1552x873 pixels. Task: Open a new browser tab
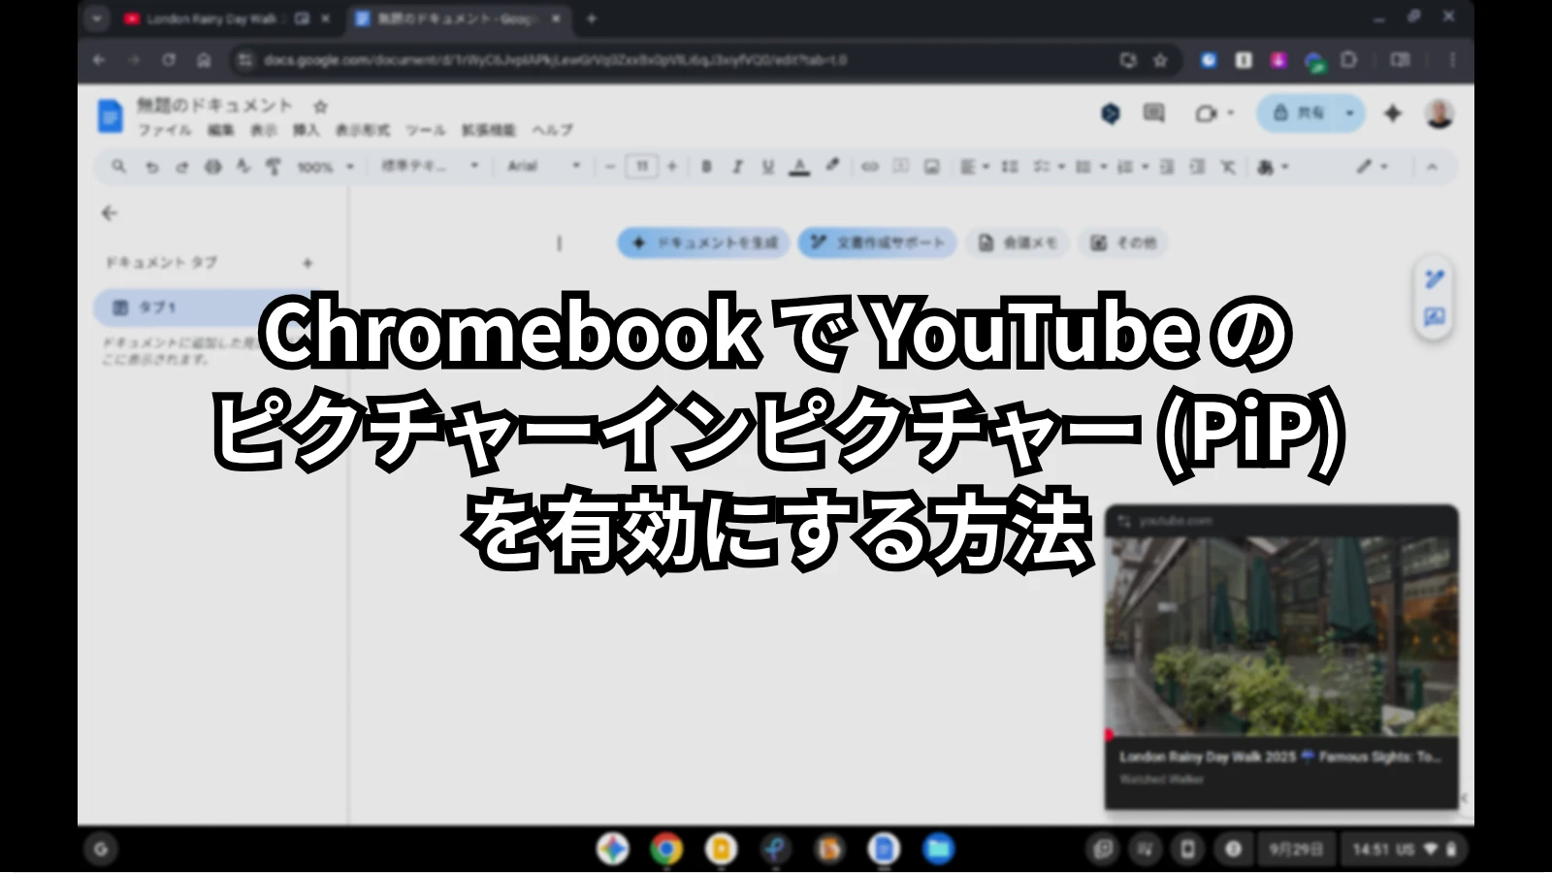coord(592,18)
